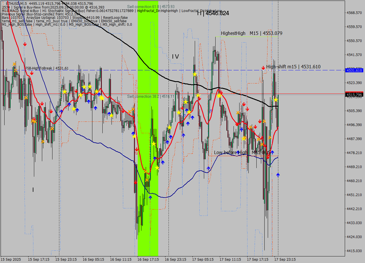Screen dimensions: 365x263
Task: Click the FSB-HighToBreak | 4531.61 label
Action: click(47, 68)
